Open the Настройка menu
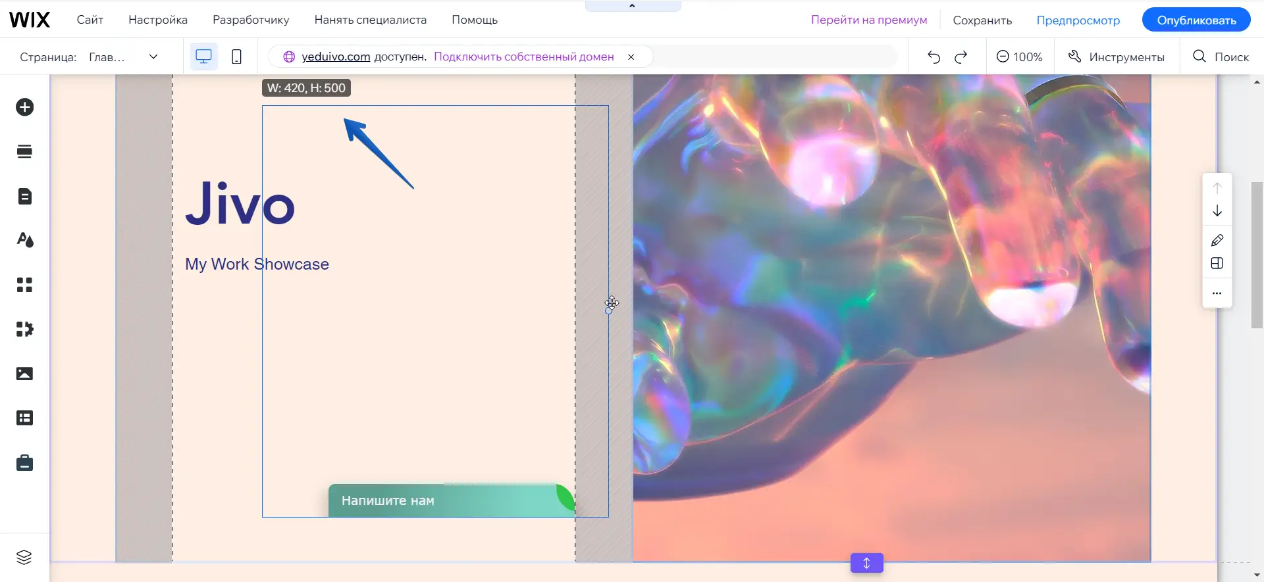This screenshot has width=1264, height=582. 158,20
